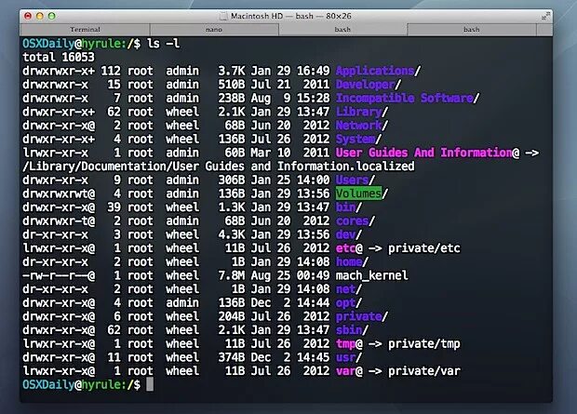Click the fullscreen arrows icon in title bar
Viewport: 577px width, 414px height.
(x=545, y=16)
